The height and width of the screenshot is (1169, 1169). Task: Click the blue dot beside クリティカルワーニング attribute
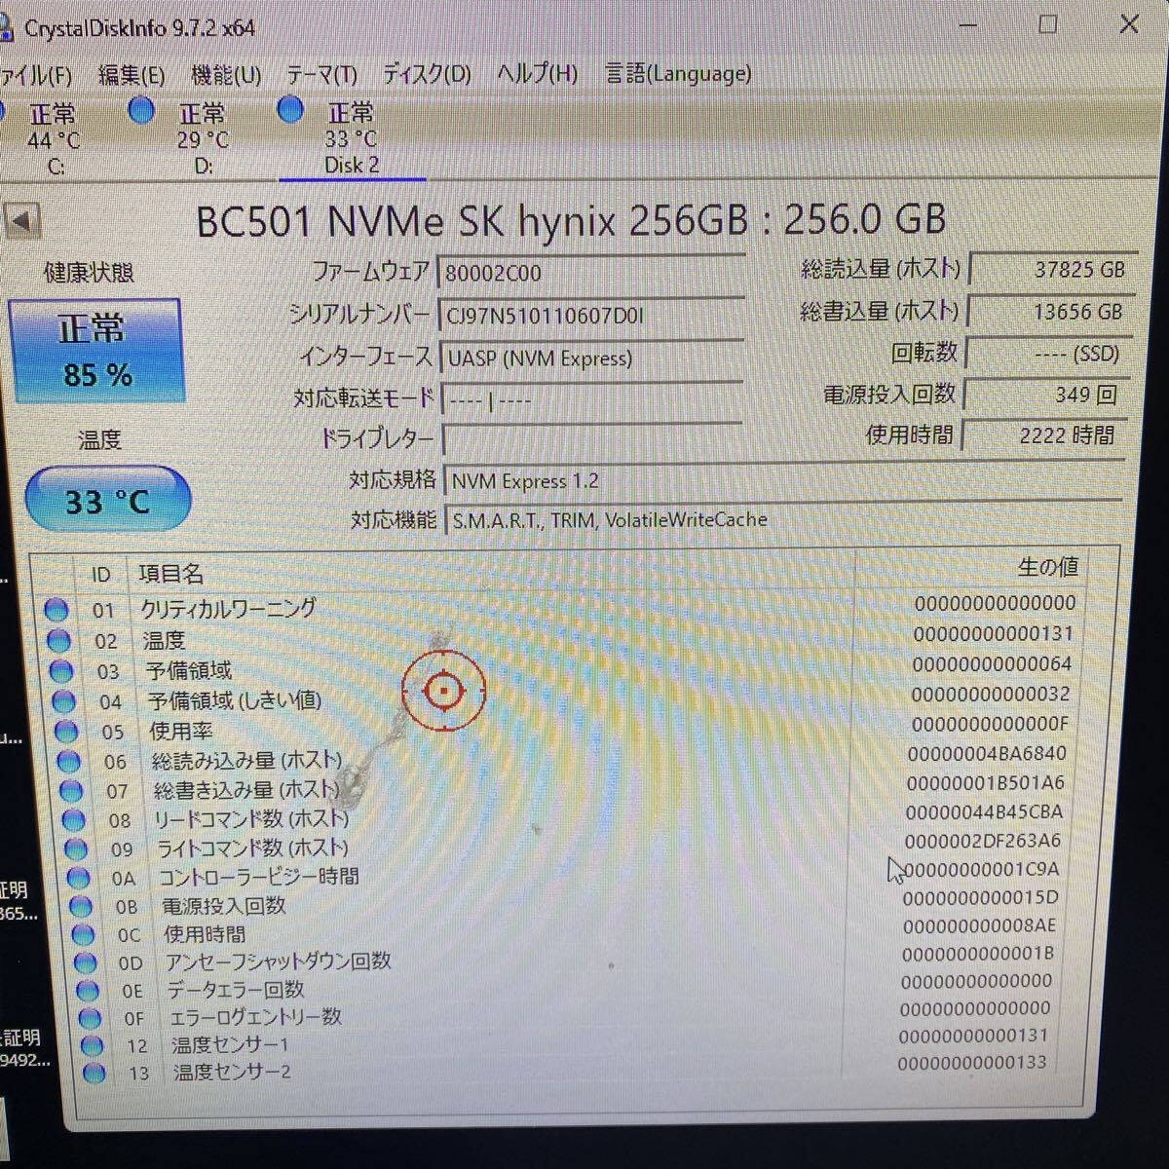point(58,610)
